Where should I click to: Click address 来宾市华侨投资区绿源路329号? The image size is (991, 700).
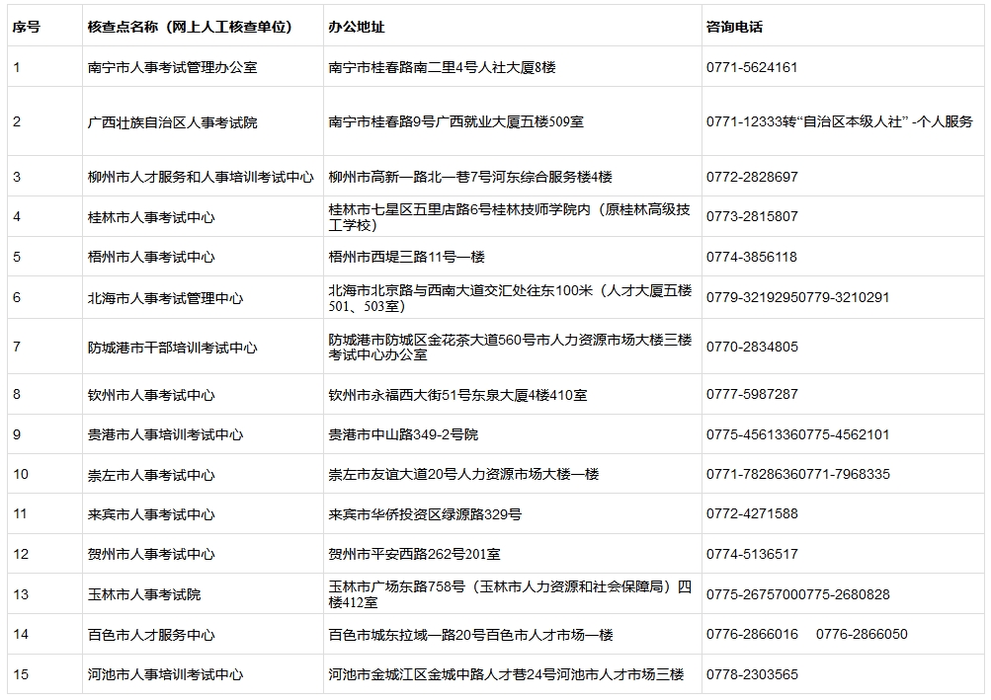pyautogui.click(x=425, y=514)
